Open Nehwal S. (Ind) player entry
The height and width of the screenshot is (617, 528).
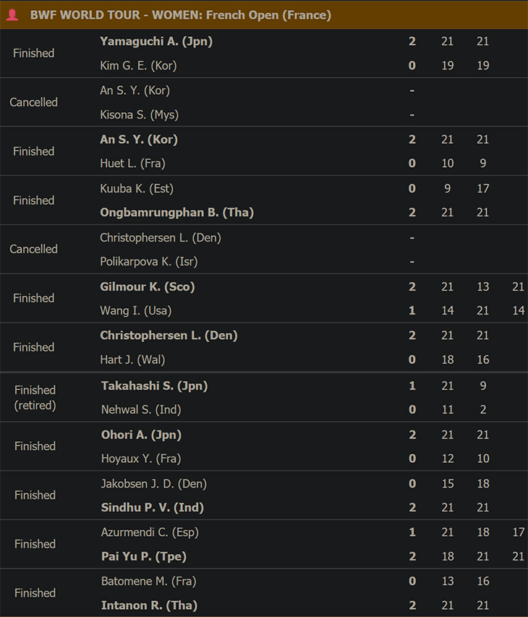141,409
